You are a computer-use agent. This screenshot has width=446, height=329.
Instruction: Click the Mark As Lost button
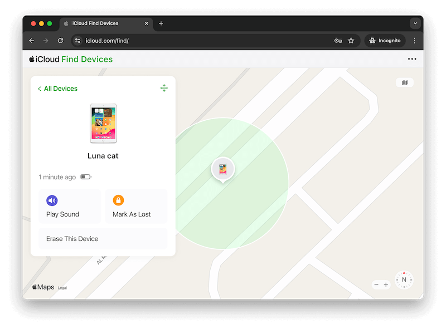pyautogui.click(x=136, y=207)
